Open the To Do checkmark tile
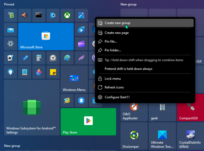This screenshot has height=151, width=204. click(25, 58)
